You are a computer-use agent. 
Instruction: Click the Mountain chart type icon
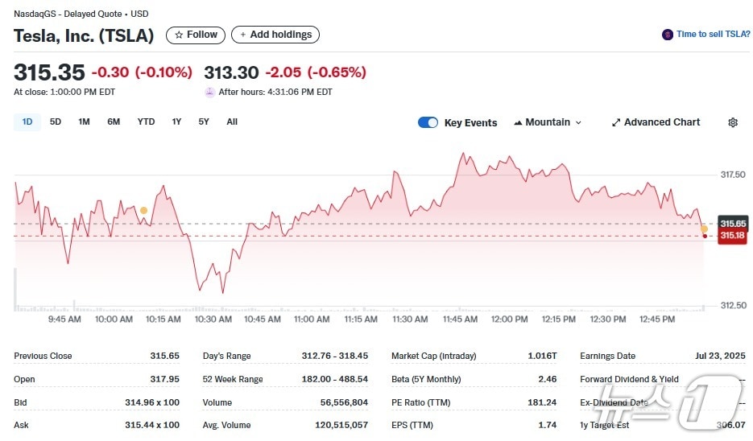518,122
